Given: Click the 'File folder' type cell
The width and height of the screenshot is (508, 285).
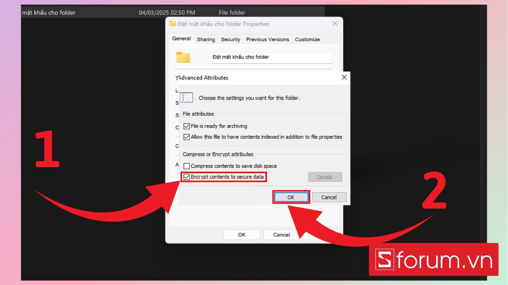Looking at the screenshot, I should pos(232,13).
